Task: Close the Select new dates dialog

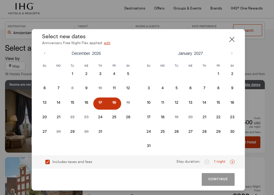Action: (x=232, y=39)
